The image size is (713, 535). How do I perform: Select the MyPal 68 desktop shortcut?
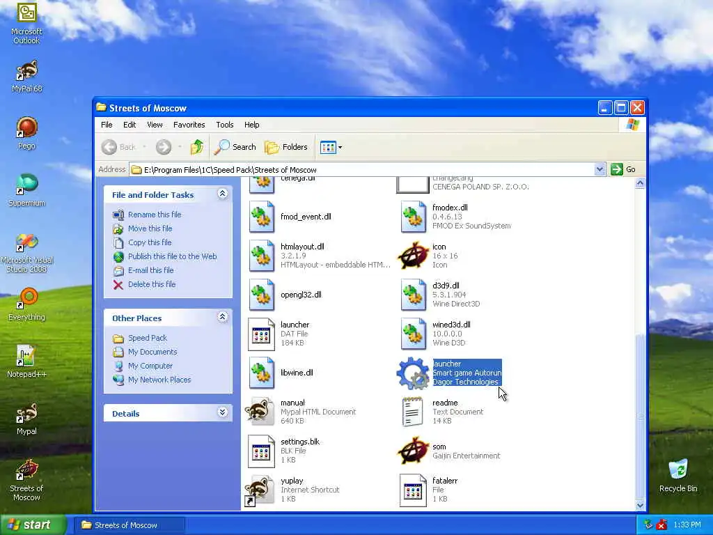(x=26, y=75)
